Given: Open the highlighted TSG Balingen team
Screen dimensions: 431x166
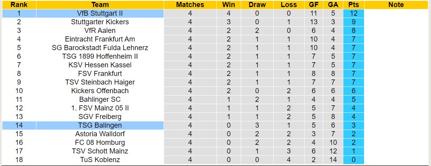Looking at the screenshot, I should pyautogui.click(x=100, y=125).
